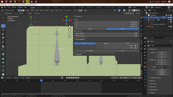Click the viewport pan hand icon

[70, 30]
